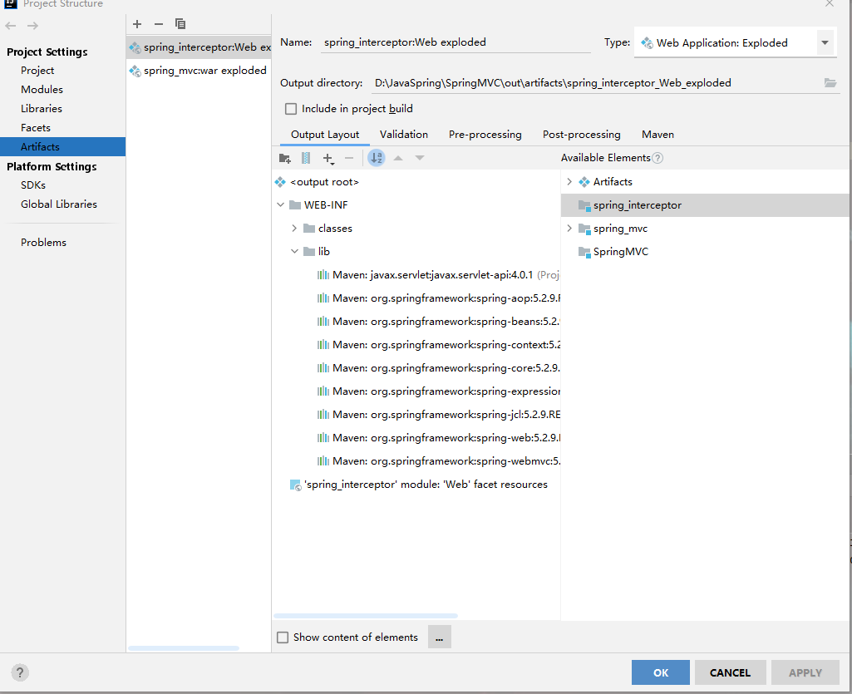Image resolution: width=852 pixels, height=694 pixels.
Task: Select the spring-jcl Maven library entry
Action: click(x=438, y=415)
